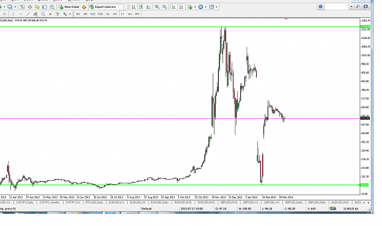Viewport: 382px width, 226px height.
Task: Switch to Line Chart display
Action: coord(149,7)
